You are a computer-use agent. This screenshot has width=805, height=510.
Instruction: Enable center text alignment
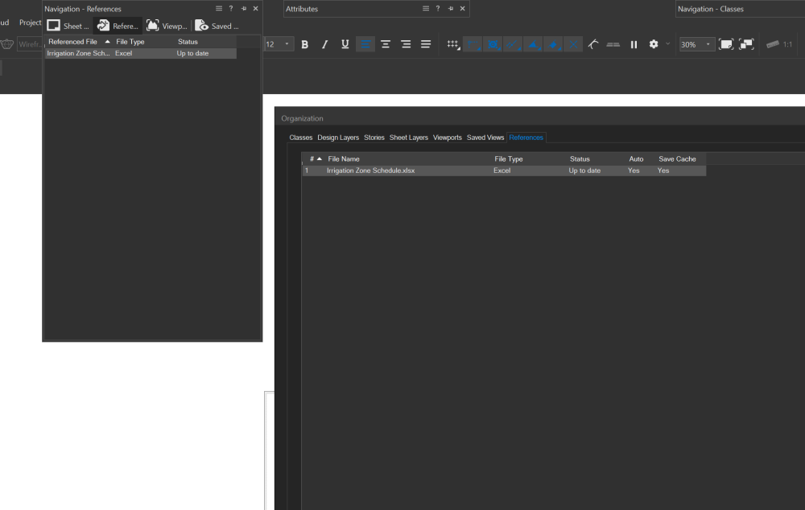(x=385, y=44)
